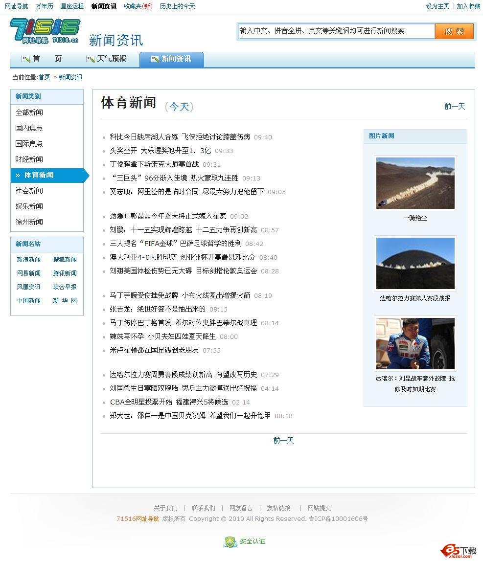The image size is (483, 561).
Task: Open the 米卢霍顿 headline
Action: pos(154,350)
